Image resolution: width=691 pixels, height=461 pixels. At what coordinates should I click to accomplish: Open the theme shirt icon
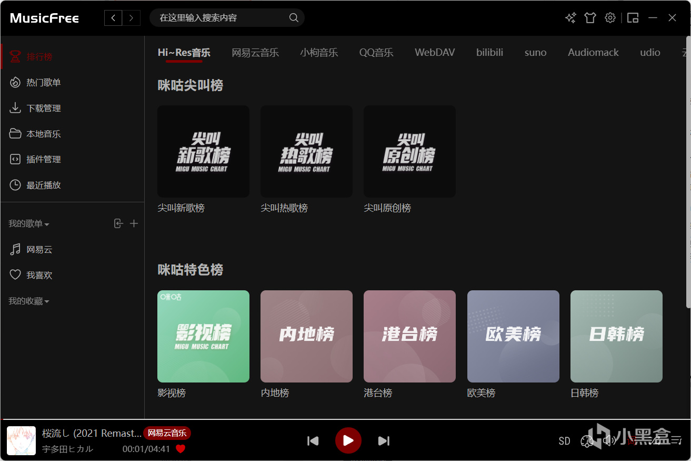tap(590, 18)
